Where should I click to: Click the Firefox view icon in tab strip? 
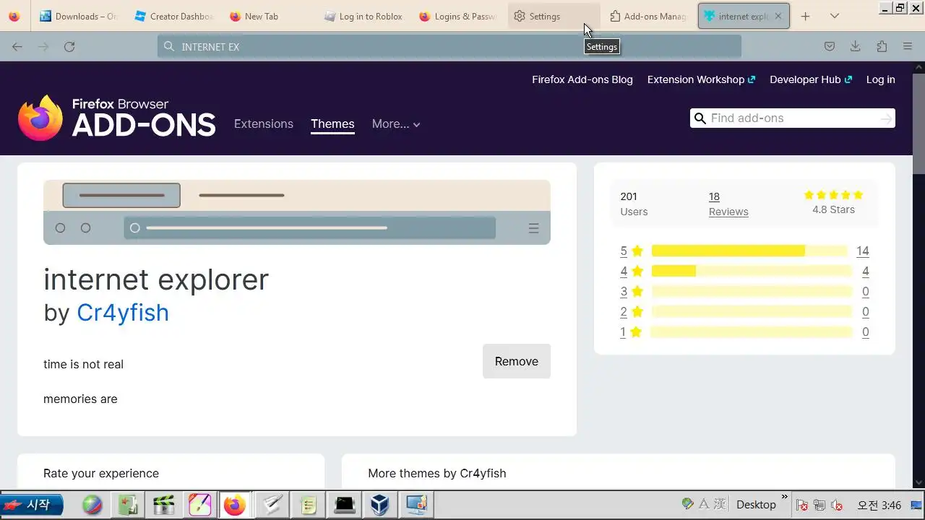[14, 16]
